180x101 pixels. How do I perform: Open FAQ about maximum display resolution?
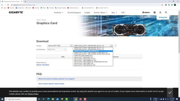point(57,79)
